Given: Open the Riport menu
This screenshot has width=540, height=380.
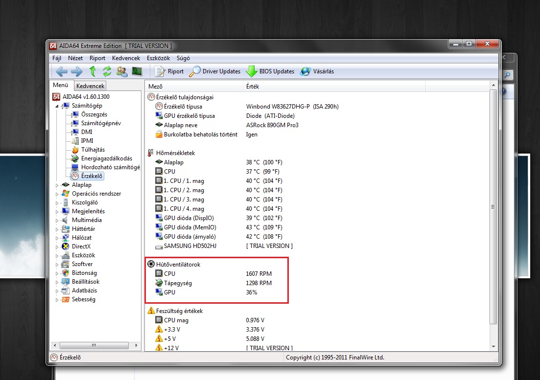Looking at the screenshot, I should (x=97, y=58).
